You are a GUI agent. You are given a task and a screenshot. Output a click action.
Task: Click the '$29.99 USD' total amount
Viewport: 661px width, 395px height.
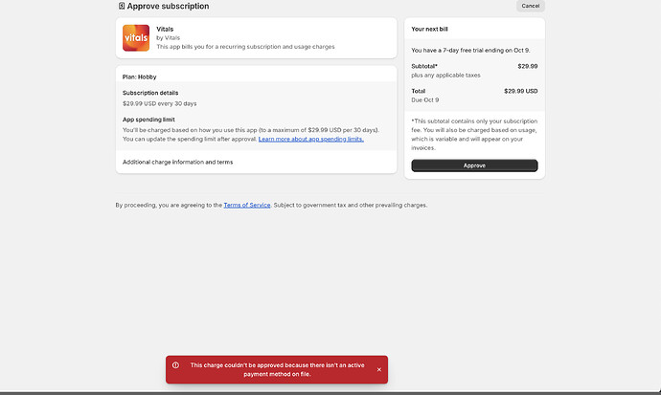tap(520, 91)
